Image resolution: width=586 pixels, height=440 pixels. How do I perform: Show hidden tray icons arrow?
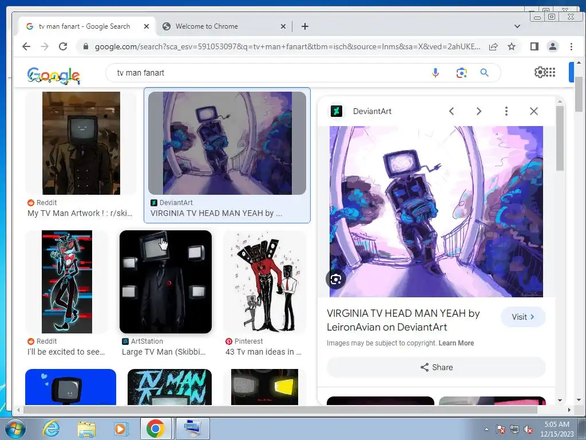pyautogui.click(x=486, y=429)
